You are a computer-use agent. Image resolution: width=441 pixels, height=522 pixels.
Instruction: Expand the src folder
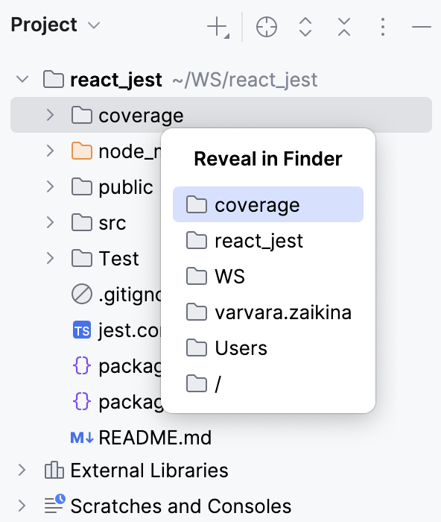(50, 222)
